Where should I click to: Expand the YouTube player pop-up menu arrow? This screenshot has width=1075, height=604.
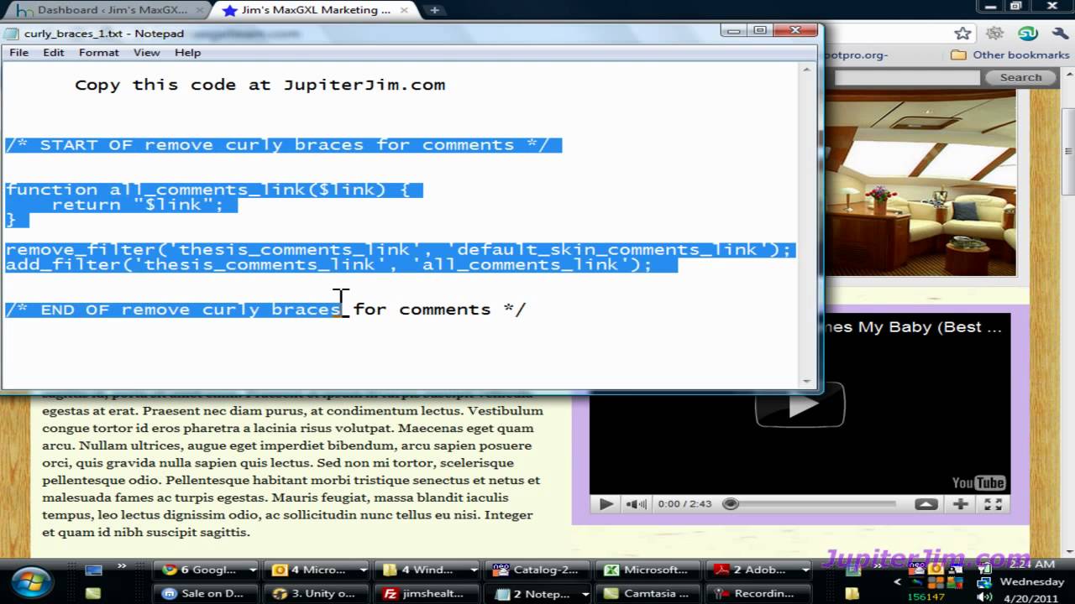click(x=926, y=504)
